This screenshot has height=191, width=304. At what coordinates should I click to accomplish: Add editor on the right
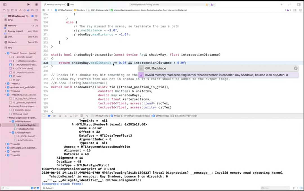pyautogui.click(x=301, y=10)
